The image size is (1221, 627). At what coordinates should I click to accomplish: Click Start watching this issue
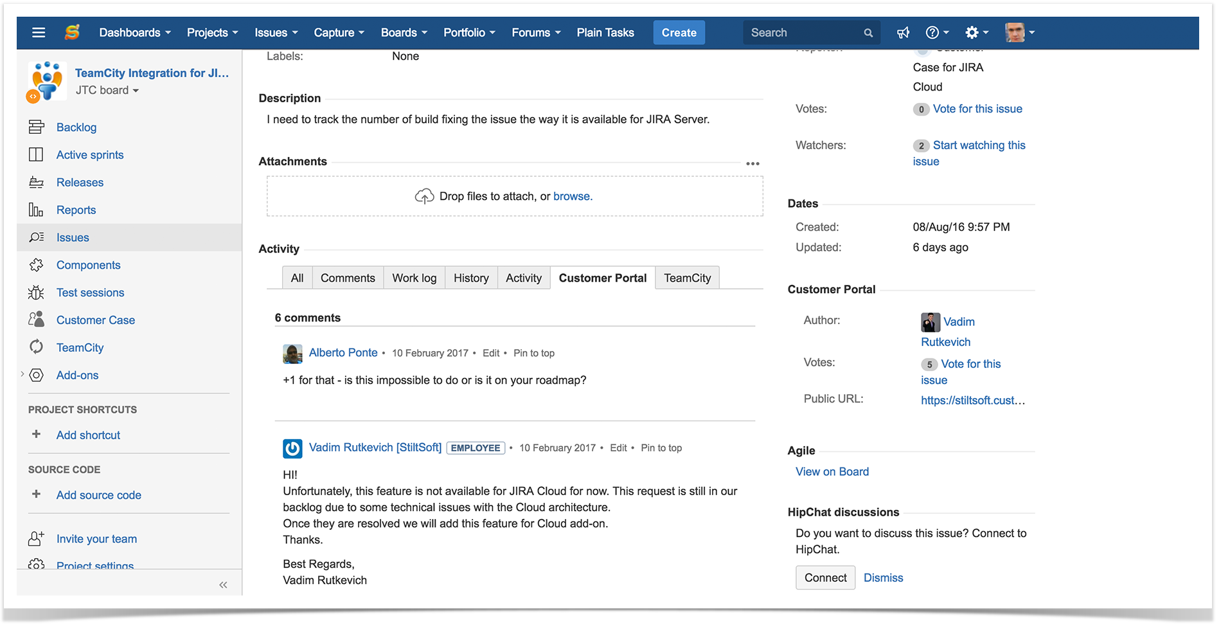tap(969, 153)
